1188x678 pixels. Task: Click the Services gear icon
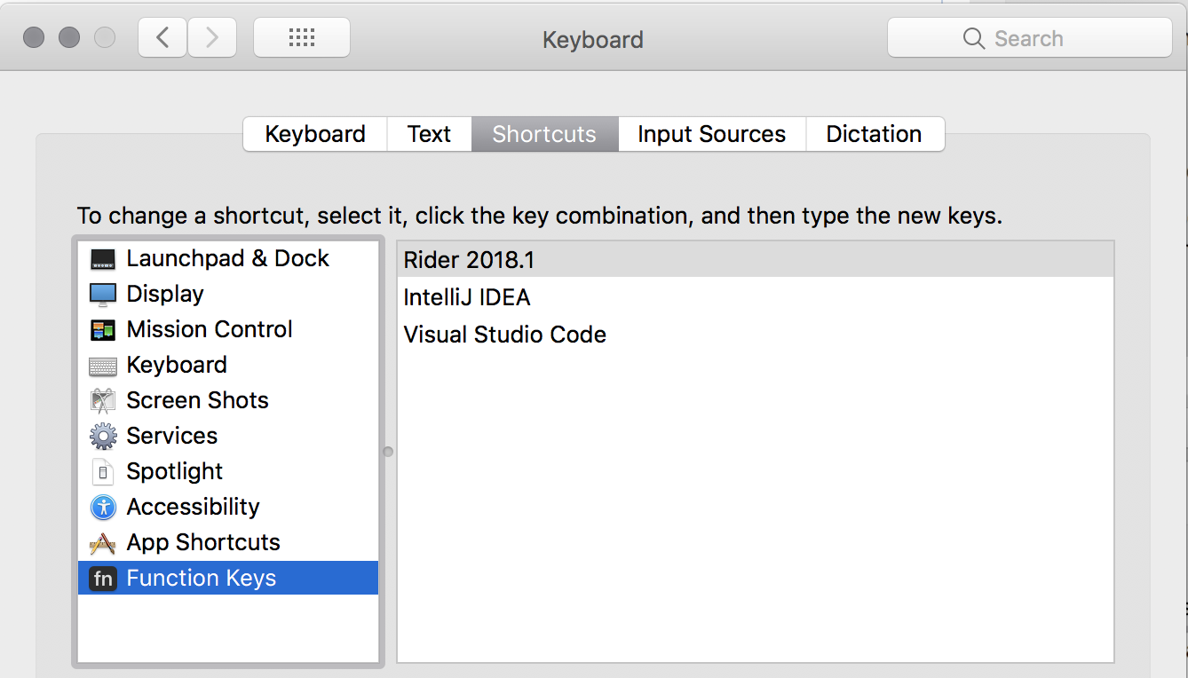pyautogui.click(x=102, y=436)
